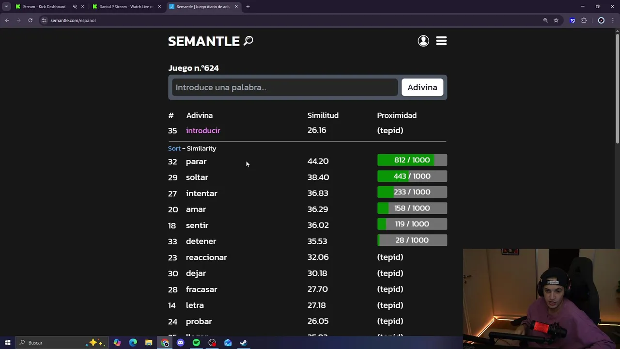Click the 'Juego n.º624' heading

[x=193, y=68]
